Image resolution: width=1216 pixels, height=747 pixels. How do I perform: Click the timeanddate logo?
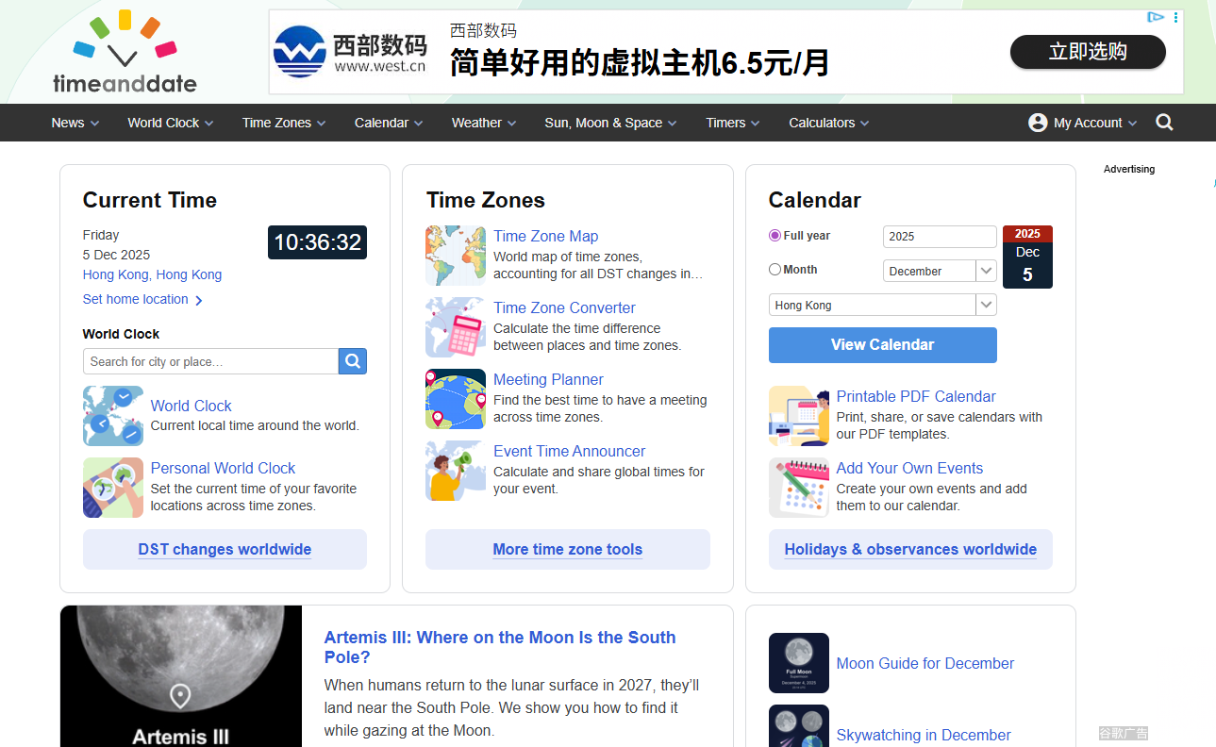pyautogui.click(x=125, y=53)
